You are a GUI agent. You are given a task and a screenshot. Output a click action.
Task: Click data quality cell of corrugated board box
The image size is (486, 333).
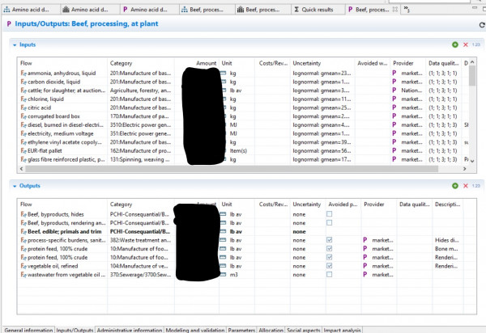point(444,116)
